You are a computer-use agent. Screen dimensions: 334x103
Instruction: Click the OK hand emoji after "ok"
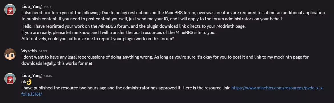[x=29, y=81]
